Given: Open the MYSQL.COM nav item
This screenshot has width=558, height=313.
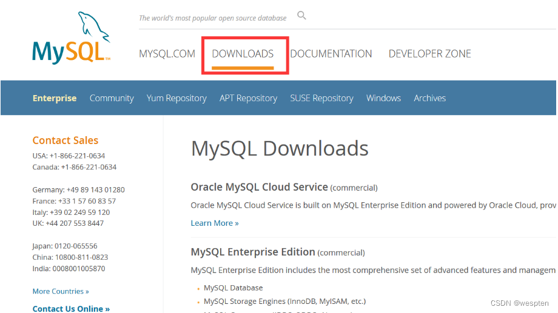Looking at the screenshot, I should tap(167, 54).
